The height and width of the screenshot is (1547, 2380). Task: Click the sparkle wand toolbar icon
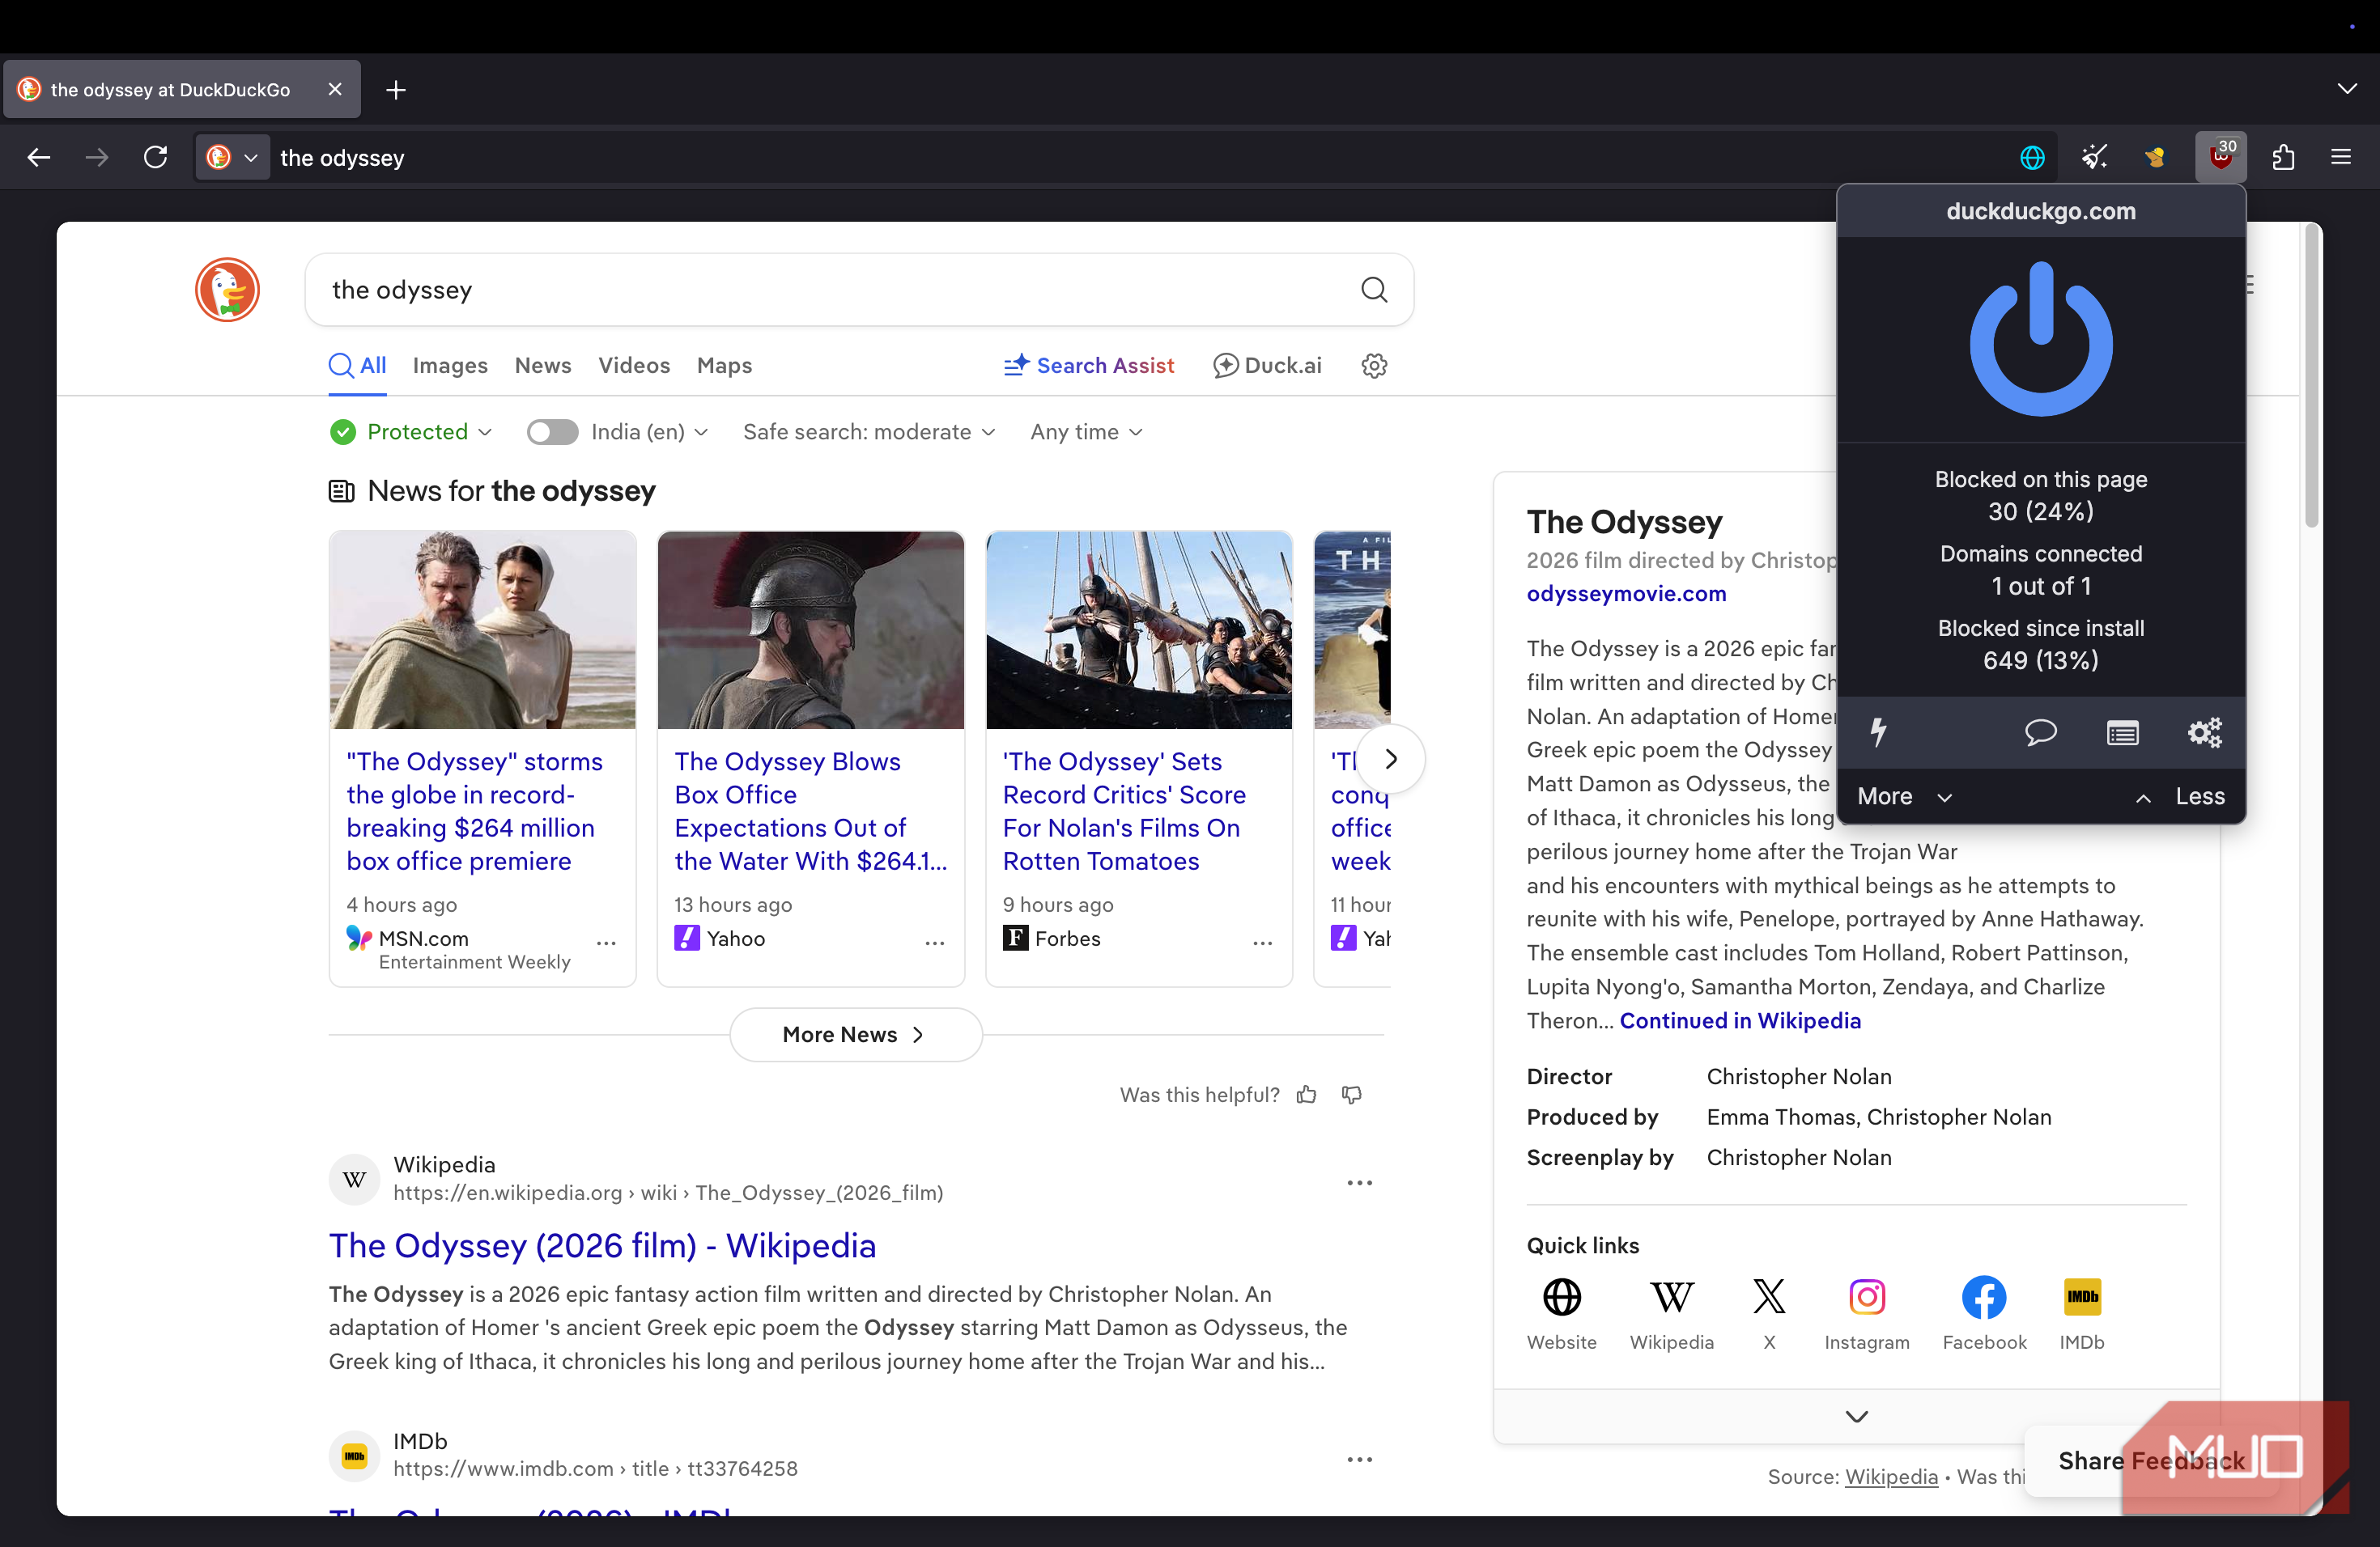[x=2094, y=157]
